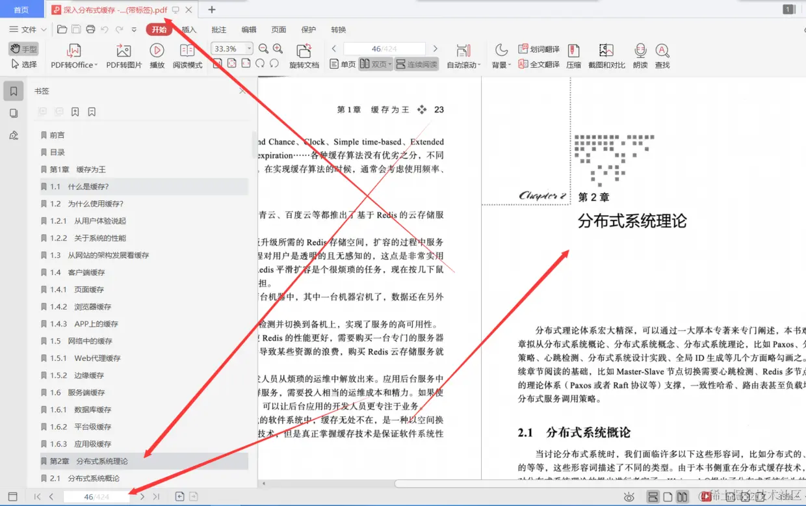Switch to the 插入 ribbon tab
This screenshot has height=506, width=806.
click(x=189, y=29)
